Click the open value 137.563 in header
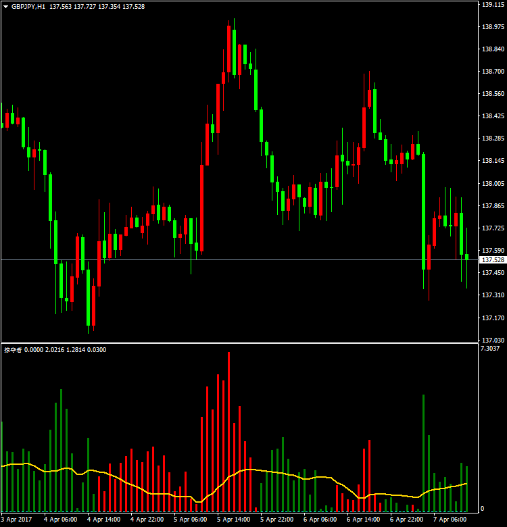This screenshot has width=507, height=527. (61, 7)
